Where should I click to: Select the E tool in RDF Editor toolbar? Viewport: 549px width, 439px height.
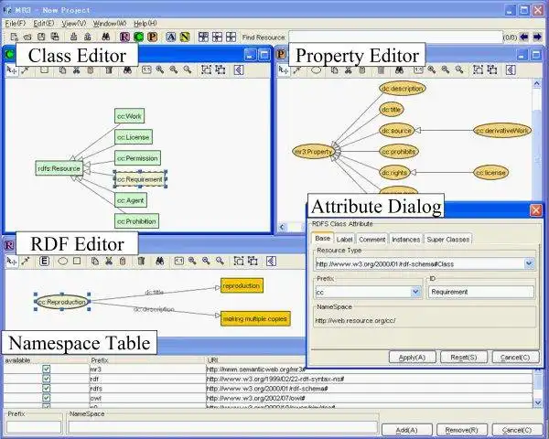tap(44, 262)
